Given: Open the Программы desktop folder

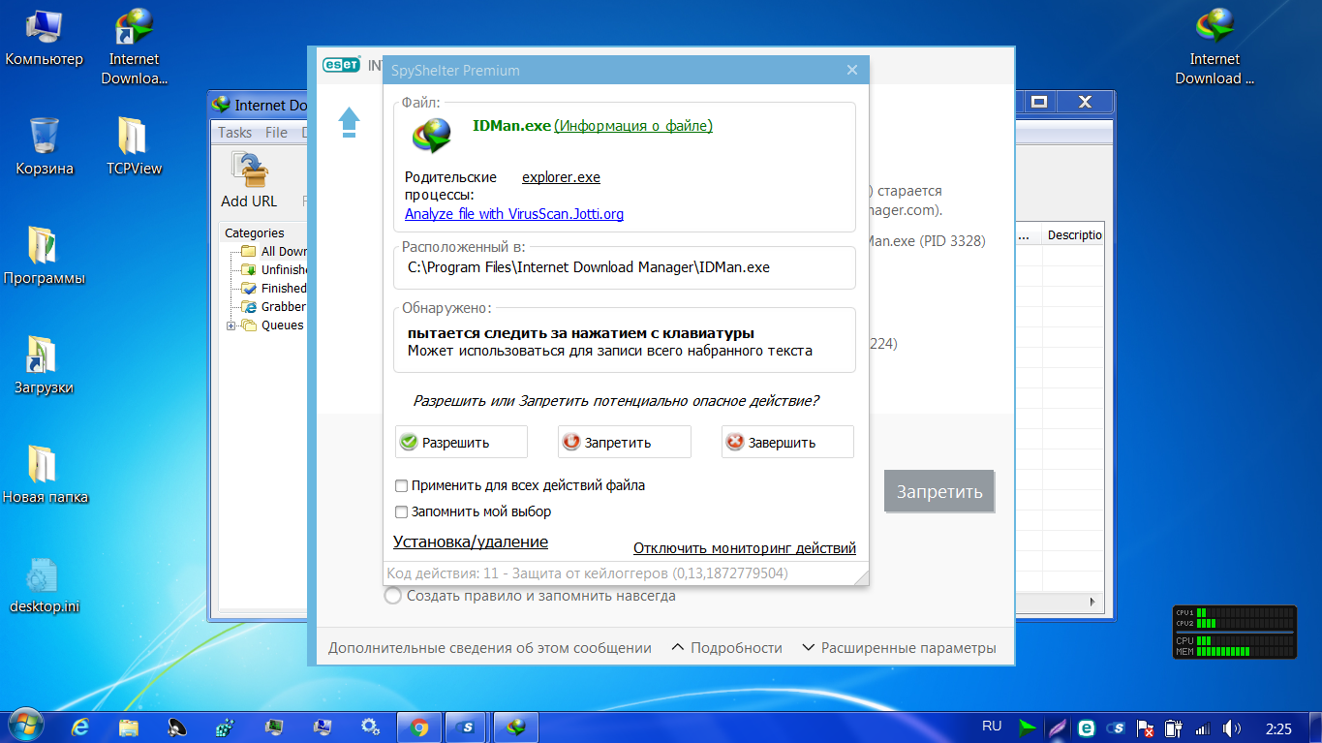Looking at the screenshot, I should [x=45, y=256].
